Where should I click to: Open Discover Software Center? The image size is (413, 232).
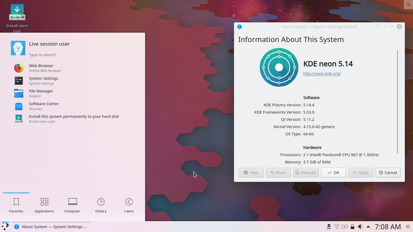pyautogui.click(x=44, y=106)
